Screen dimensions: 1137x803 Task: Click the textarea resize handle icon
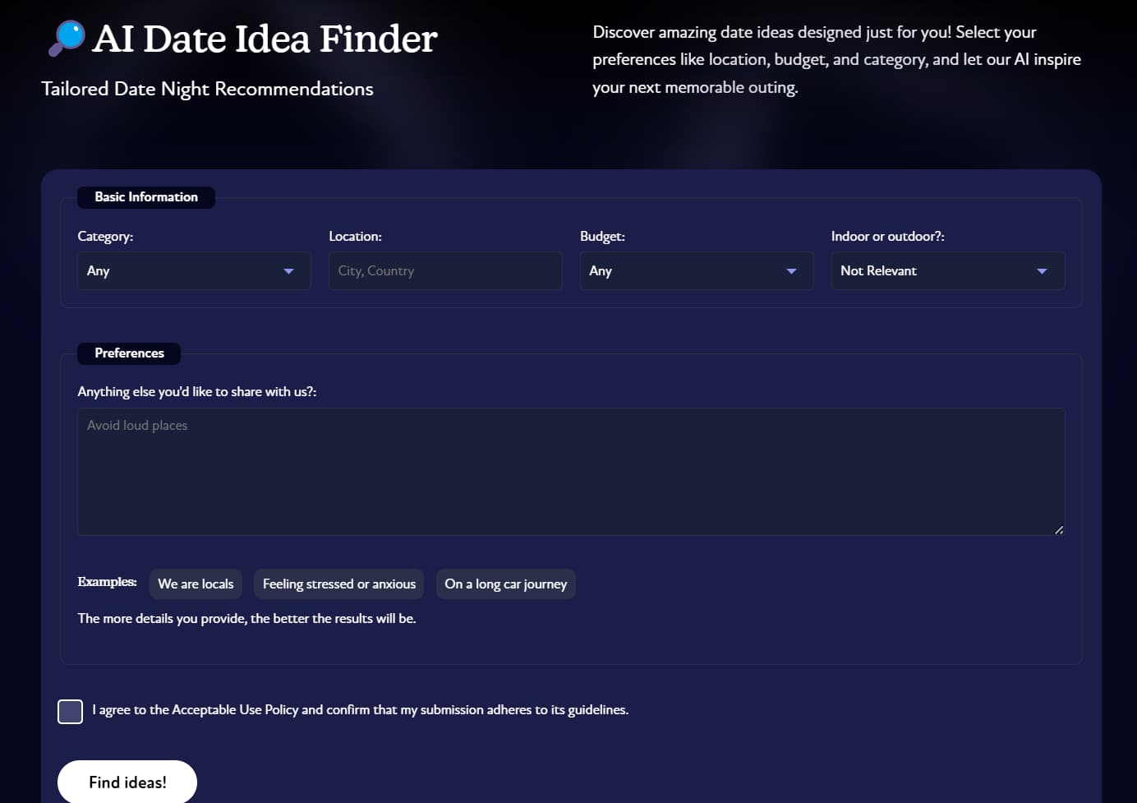[x=1059, y=529]
